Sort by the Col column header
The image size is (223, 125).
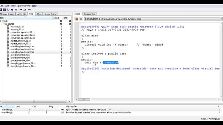(34, 107)
